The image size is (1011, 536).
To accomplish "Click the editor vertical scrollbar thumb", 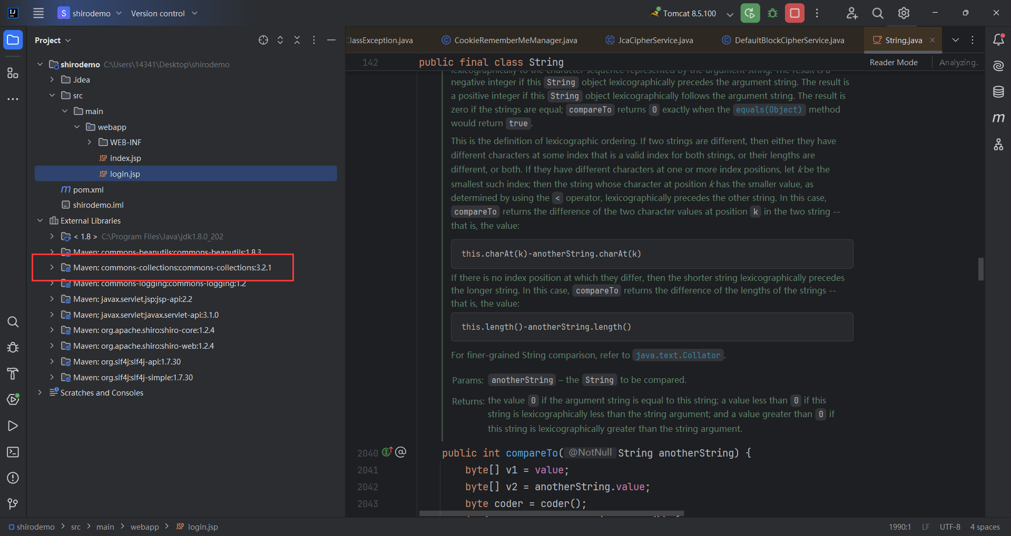I will pyautogui.click(x=981, y=269).
